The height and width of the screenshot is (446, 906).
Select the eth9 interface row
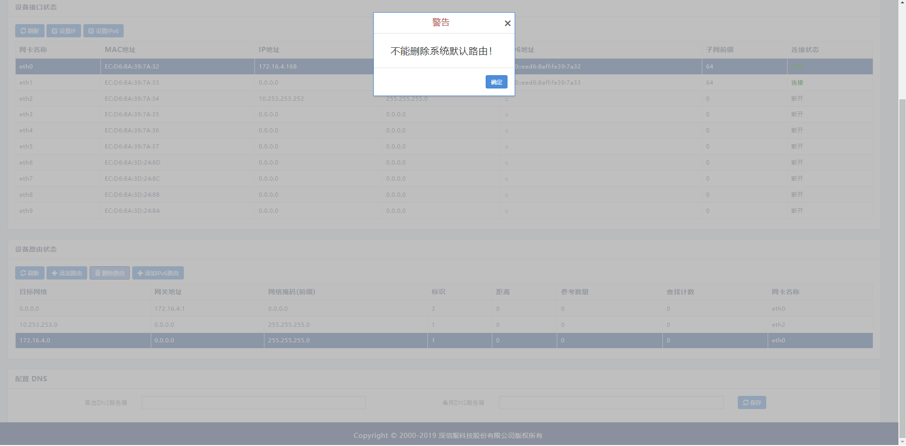190,211
